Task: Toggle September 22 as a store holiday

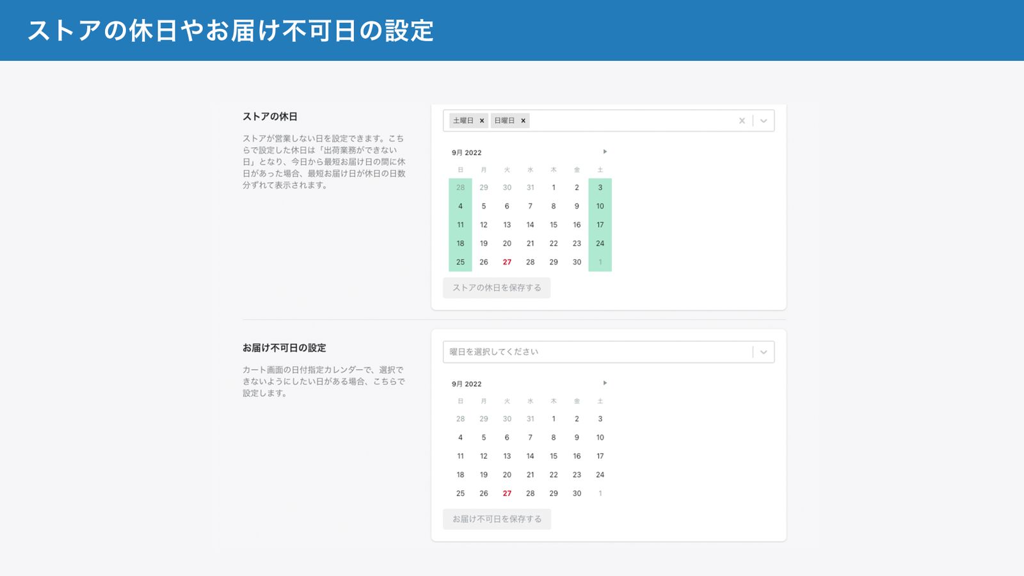Action: coord(553,243)
